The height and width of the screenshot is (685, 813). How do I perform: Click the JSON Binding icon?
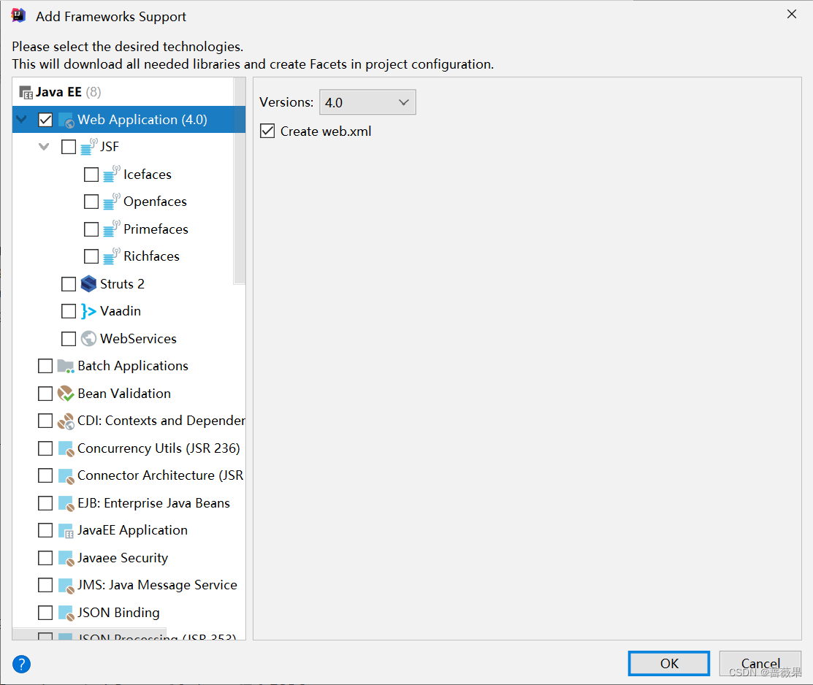[x=66, y=613]
